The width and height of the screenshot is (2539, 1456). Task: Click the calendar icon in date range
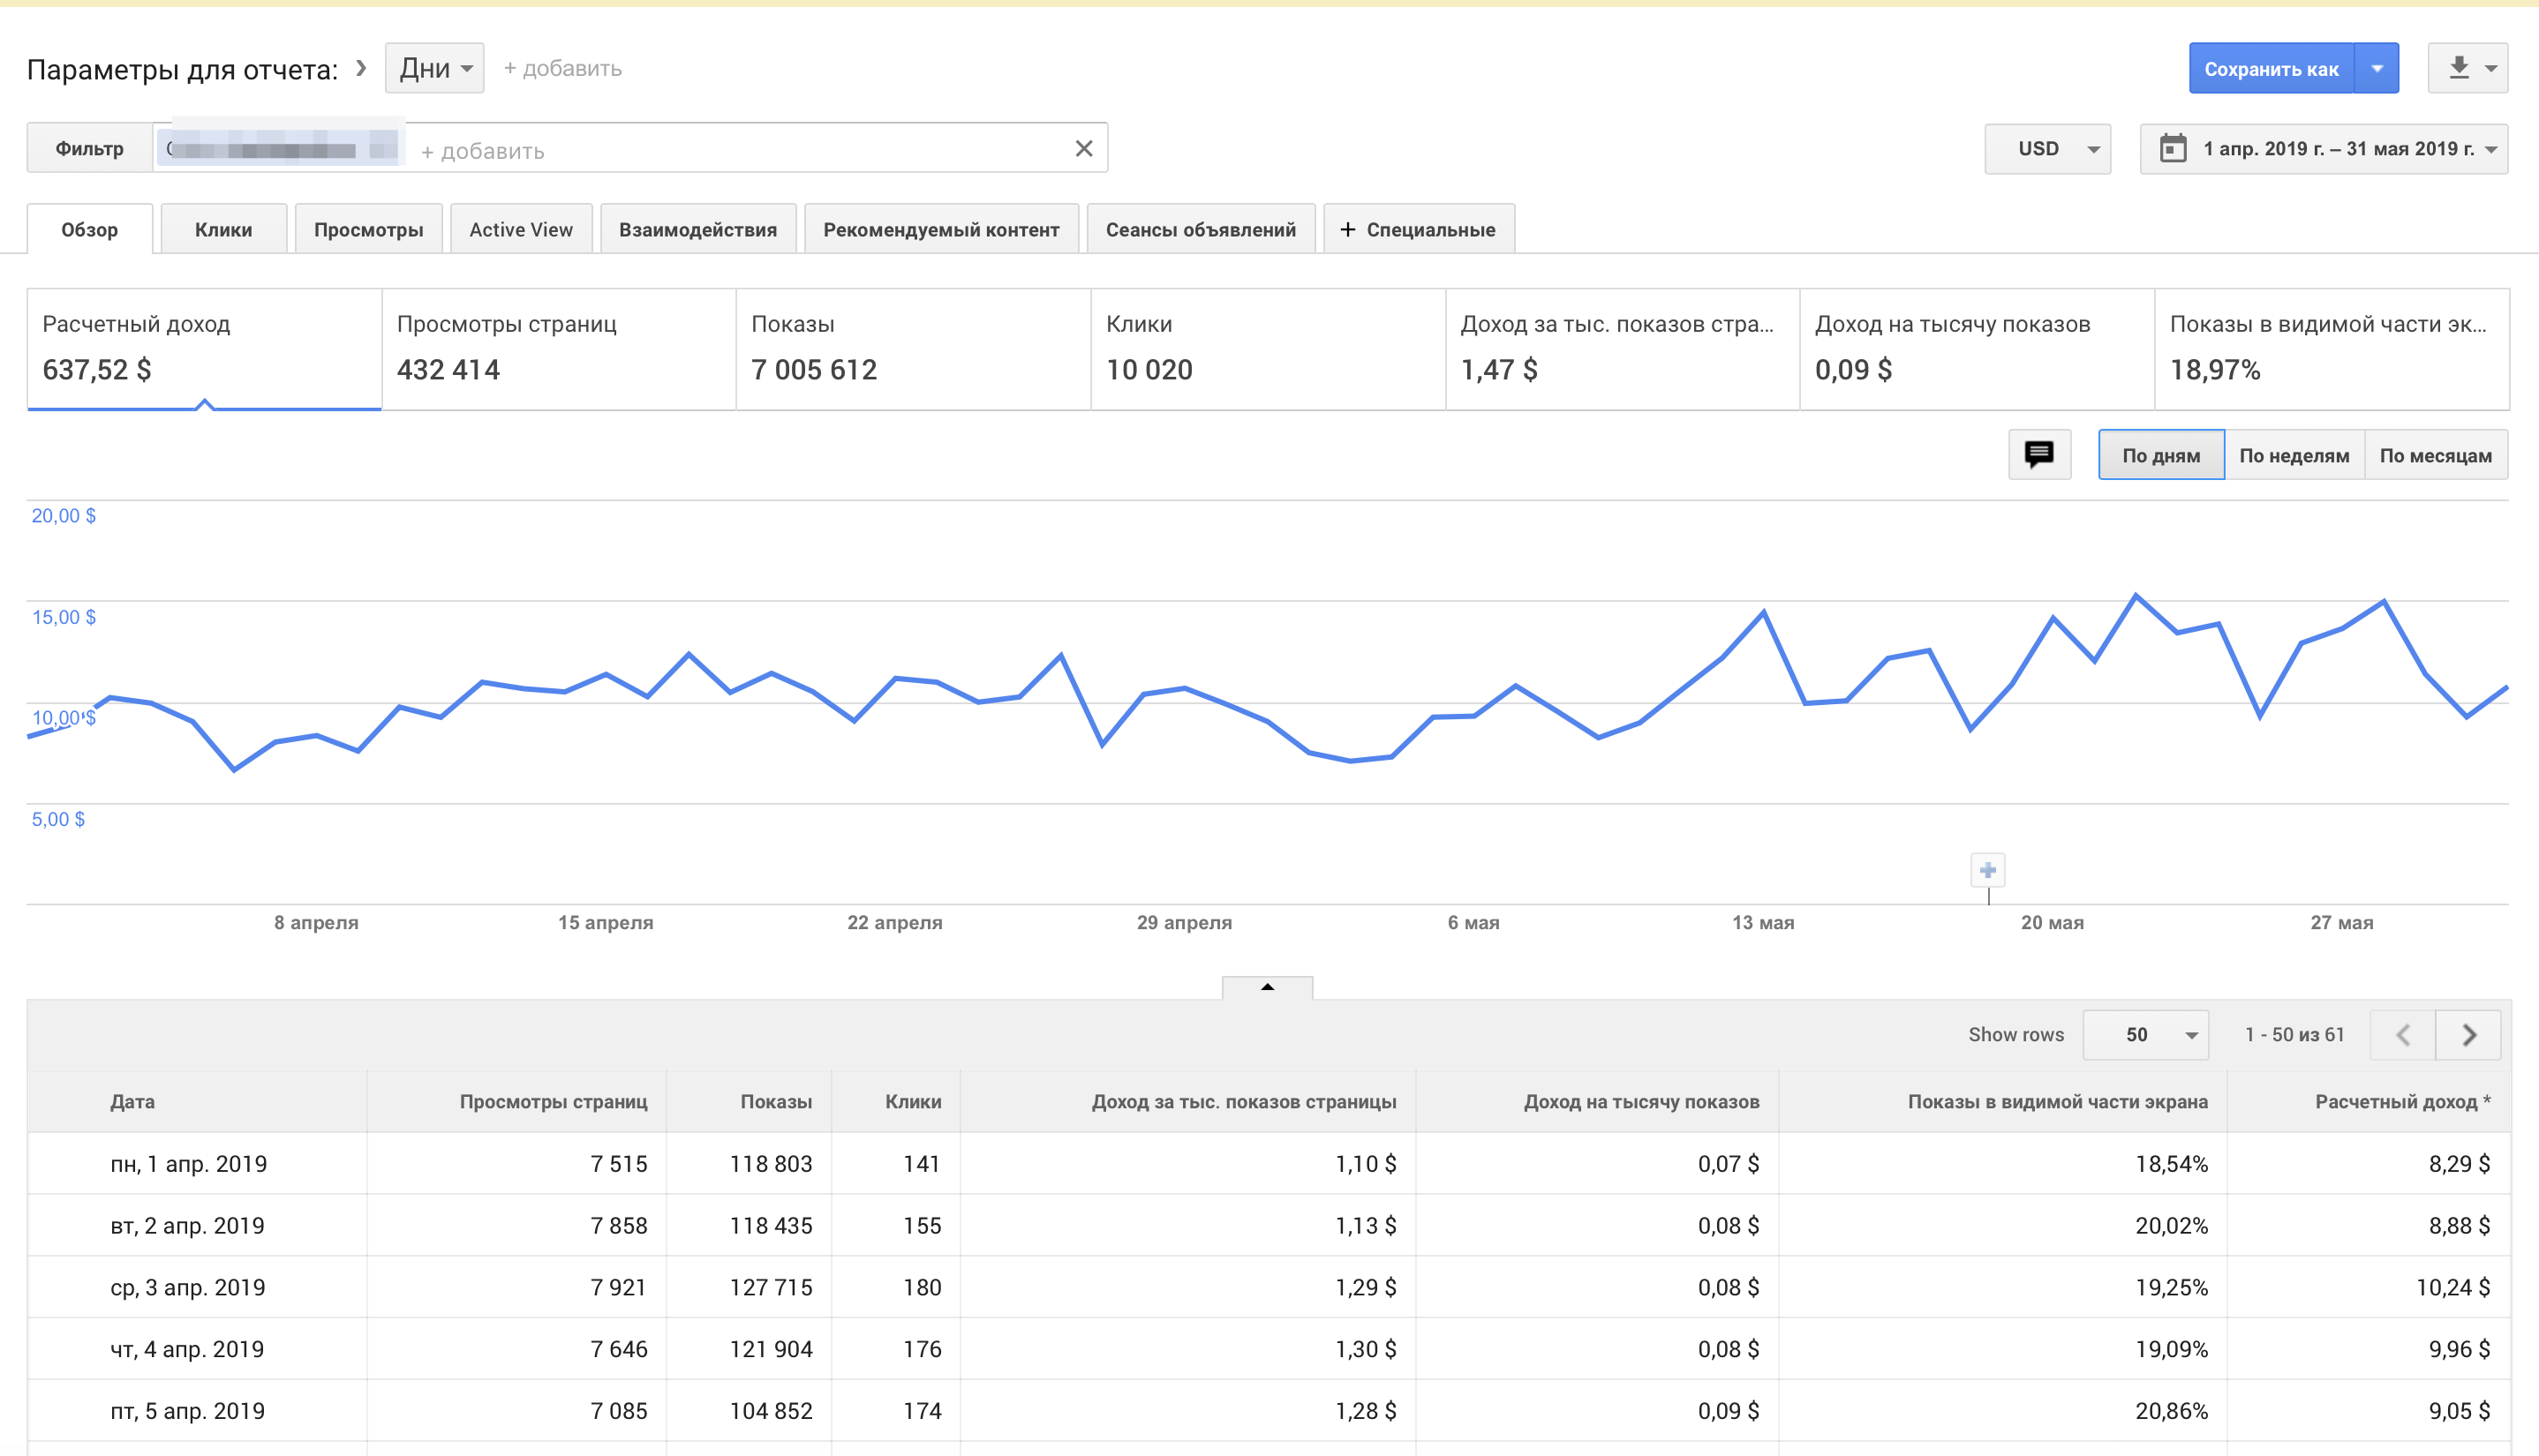(2172, 149)
